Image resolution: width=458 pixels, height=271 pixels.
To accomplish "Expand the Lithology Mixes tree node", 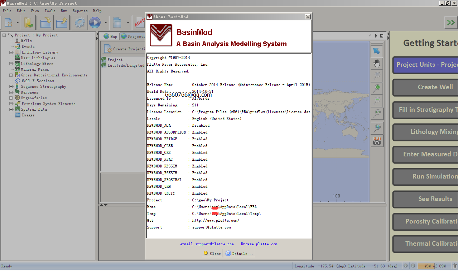I will pos(11,64).
